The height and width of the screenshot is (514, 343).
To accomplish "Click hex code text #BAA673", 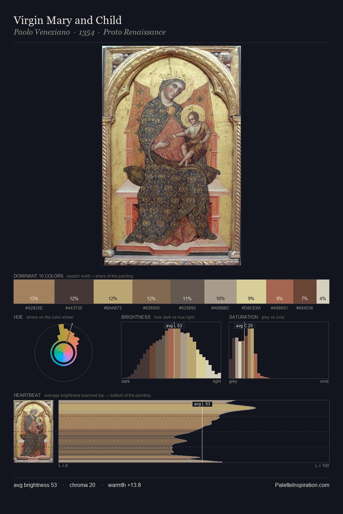I will coord(113,308).
